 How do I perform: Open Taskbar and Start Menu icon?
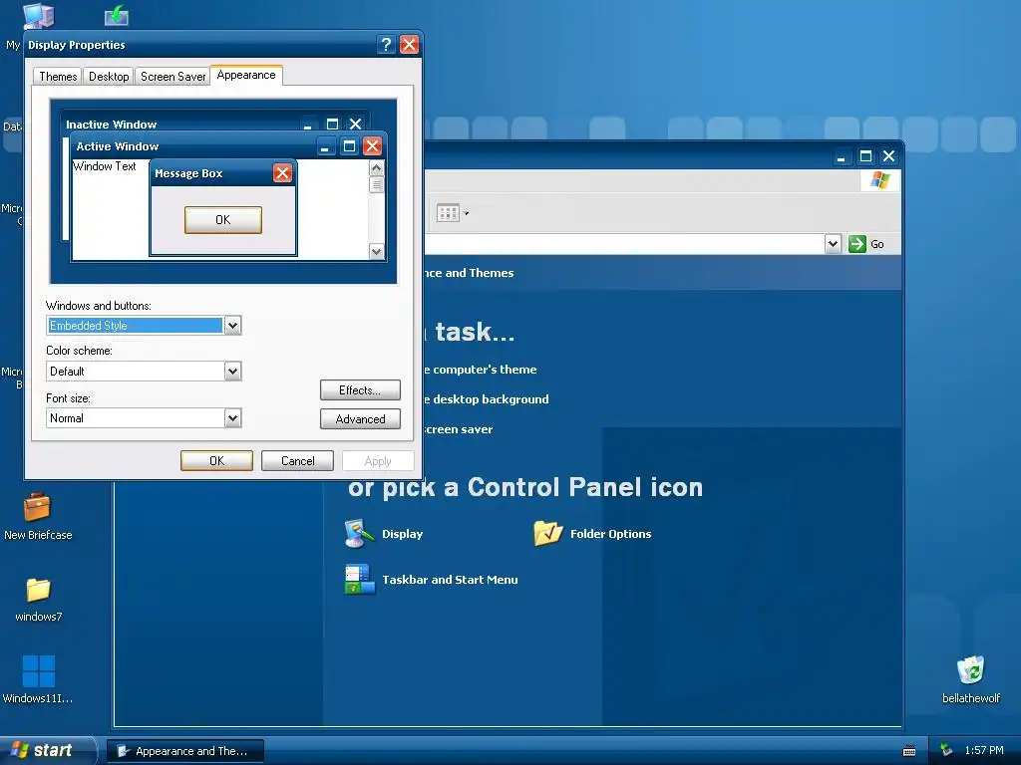pos(431,579)
